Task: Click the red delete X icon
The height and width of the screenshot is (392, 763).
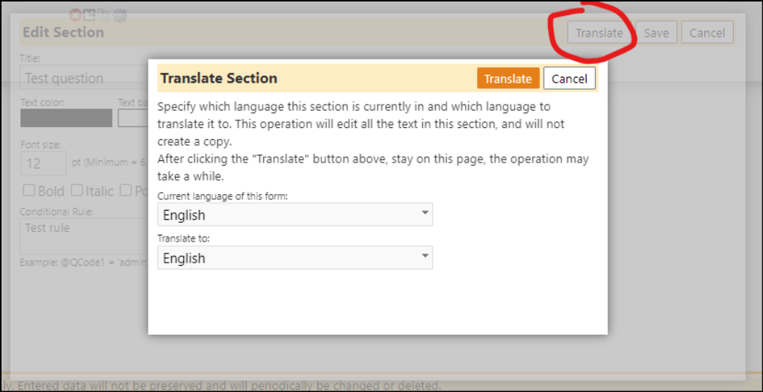Action: pyautogui.click(x=75, y=15)
